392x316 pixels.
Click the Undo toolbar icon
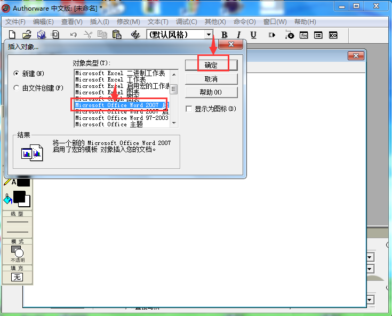(73, 35)
